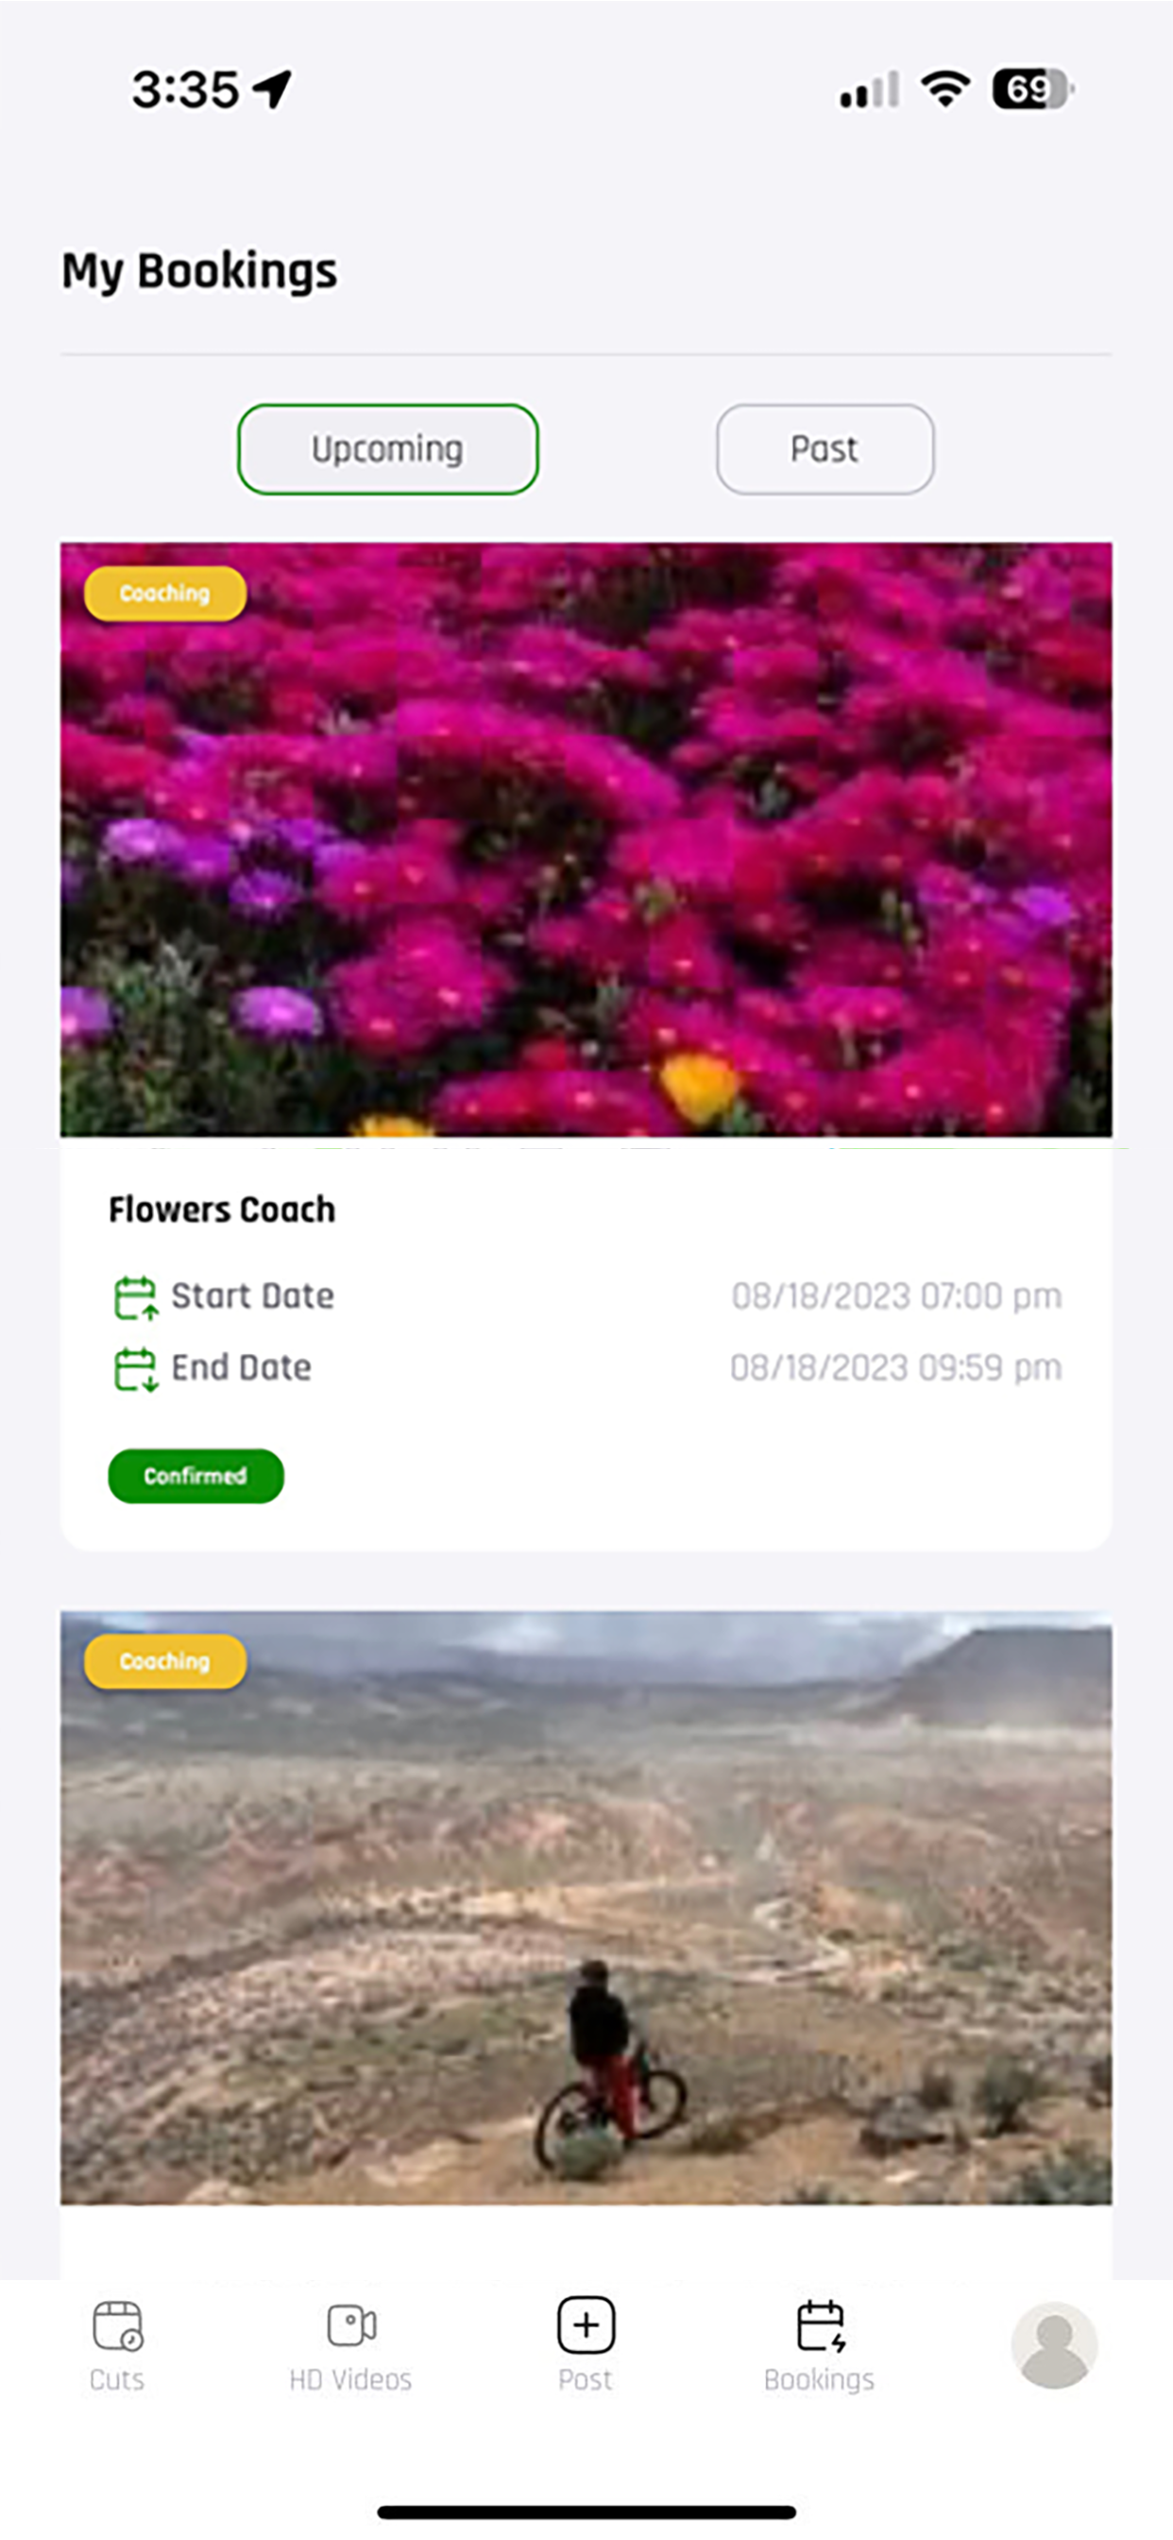Tap the Post plus icon
The height and width of the screenshot is (2540, 1173).
[586, 2324]
